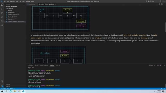Click the bash terminal label
This screenshot has height=93, width=166.
[x=151, y=65]
